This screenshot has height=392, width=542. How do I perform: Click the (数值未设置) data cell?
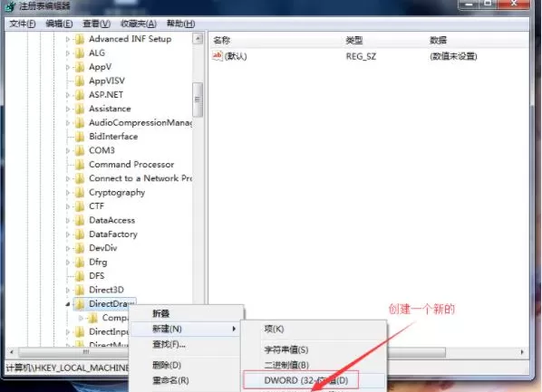[x=453, y=56]
